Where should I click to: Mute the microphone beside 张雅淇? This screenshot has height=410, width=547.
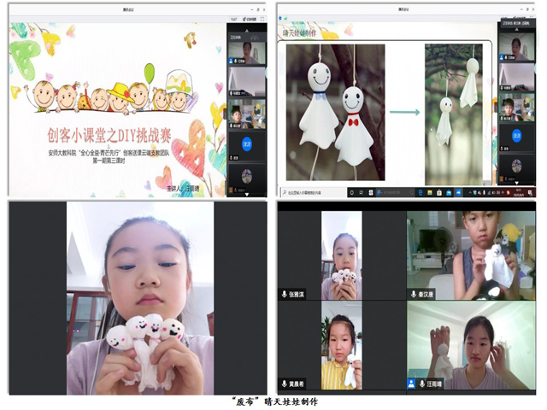click(285, 293)
